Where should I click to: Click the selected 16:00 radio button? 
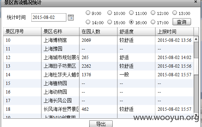point(131,22)
